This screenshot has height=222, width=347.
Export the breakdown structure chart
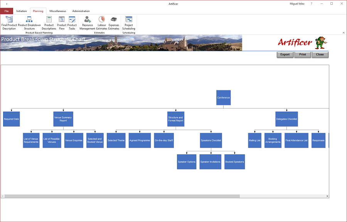[285, 55]
